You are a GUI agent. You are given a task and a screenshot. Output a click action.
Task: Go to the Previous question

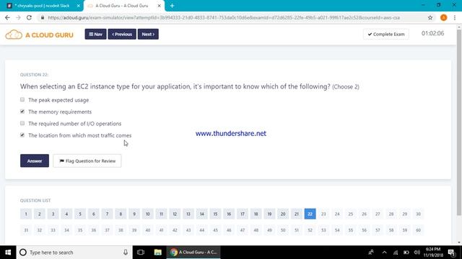click(122, 34)
